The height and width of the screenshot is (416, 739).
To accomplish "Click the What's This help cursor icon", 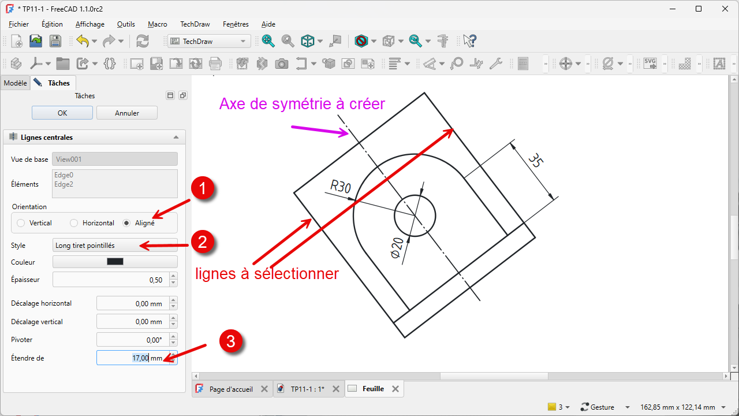I will point(469,41).
